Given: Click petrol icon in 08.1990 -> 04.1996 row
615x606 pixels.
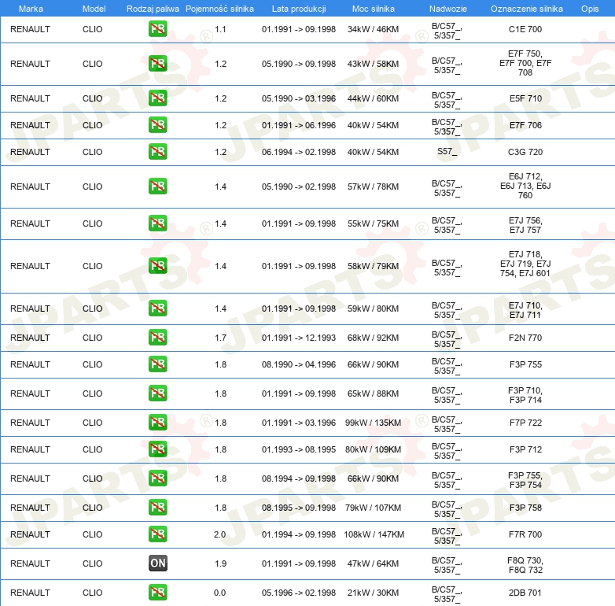Looking at the screenshot, I should click(157, 364).
